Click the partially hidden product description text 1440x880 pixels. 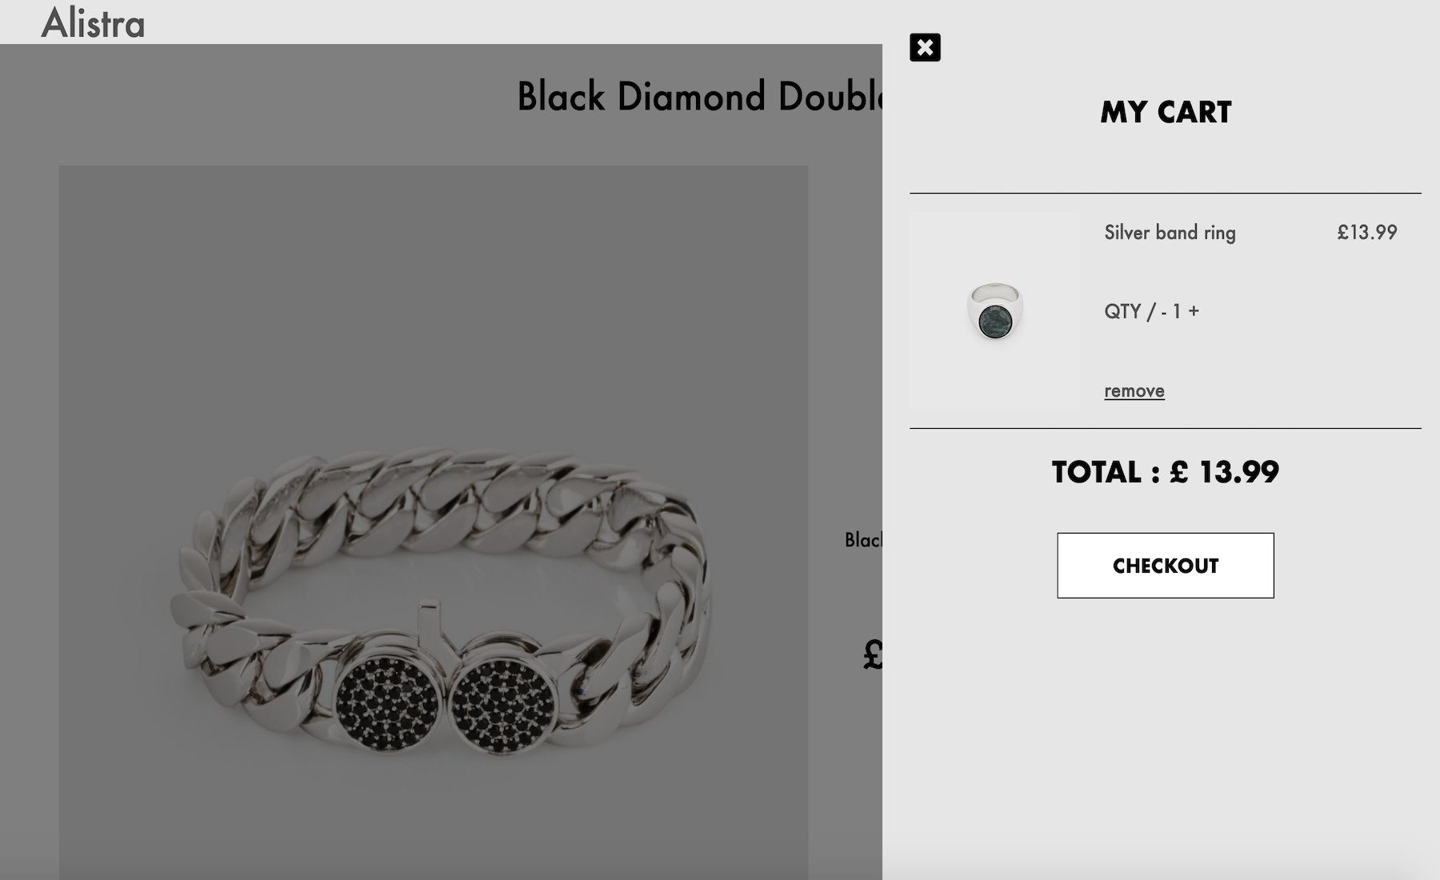pyautogui.click(x=863, y=540)
